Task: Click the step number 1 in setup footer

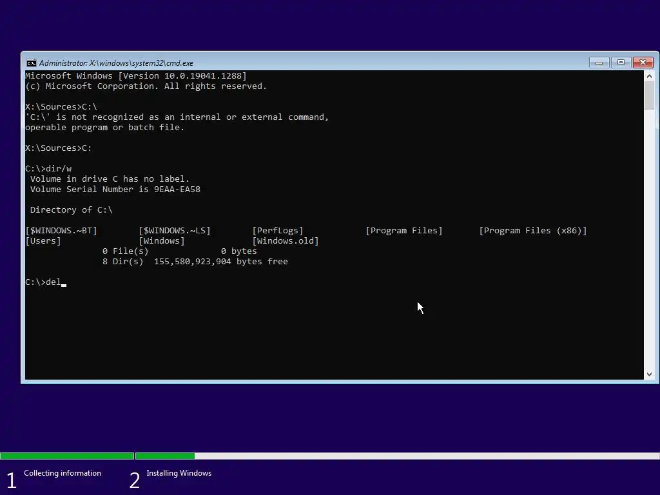Action: click(x=12, y=481)
